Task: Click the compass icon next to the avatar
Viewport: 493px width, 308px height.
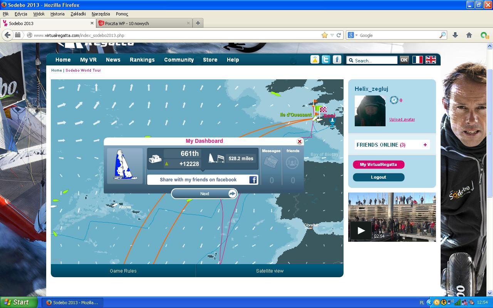Action: 394,100
